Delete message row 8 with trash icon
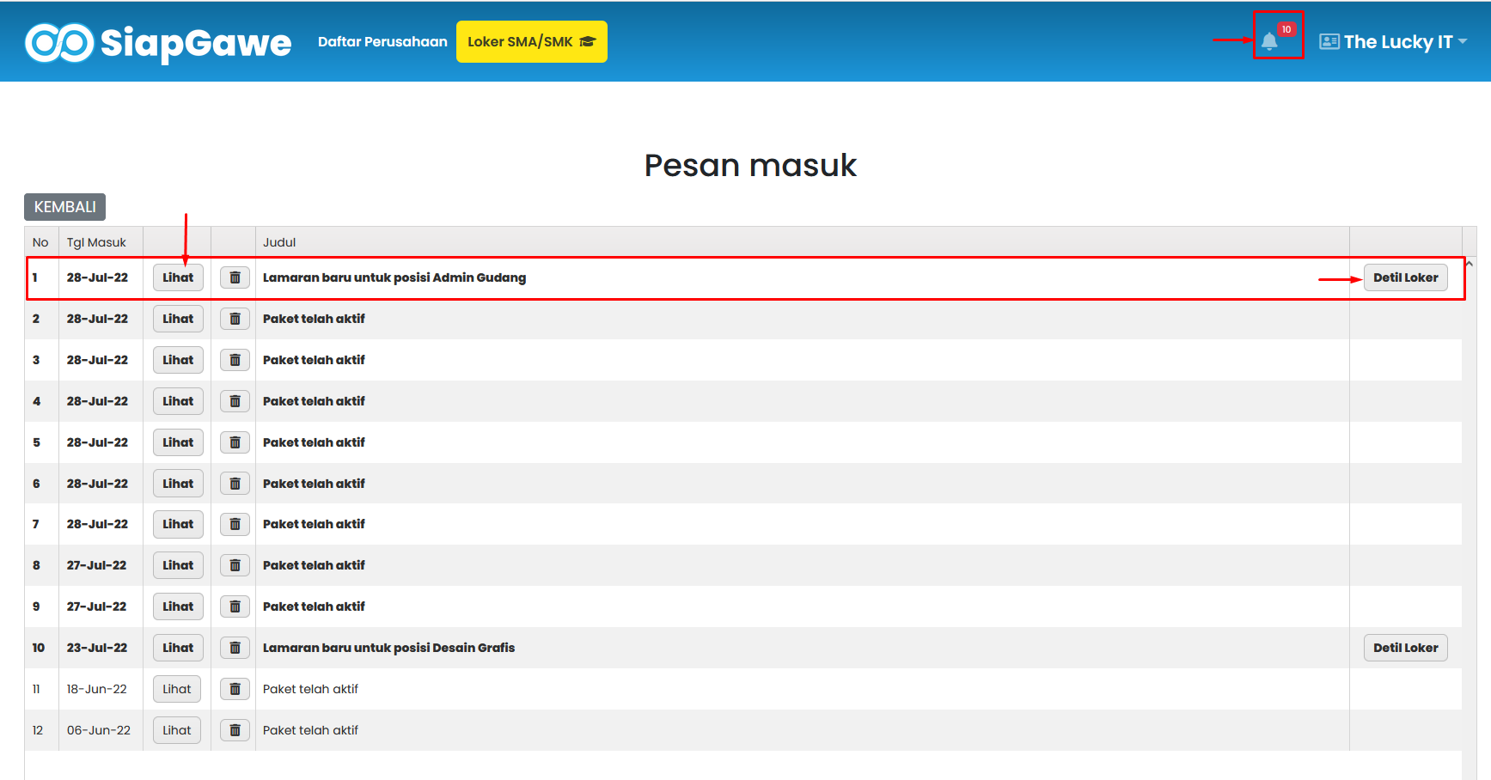The image size is (1491, 780). 235,565
